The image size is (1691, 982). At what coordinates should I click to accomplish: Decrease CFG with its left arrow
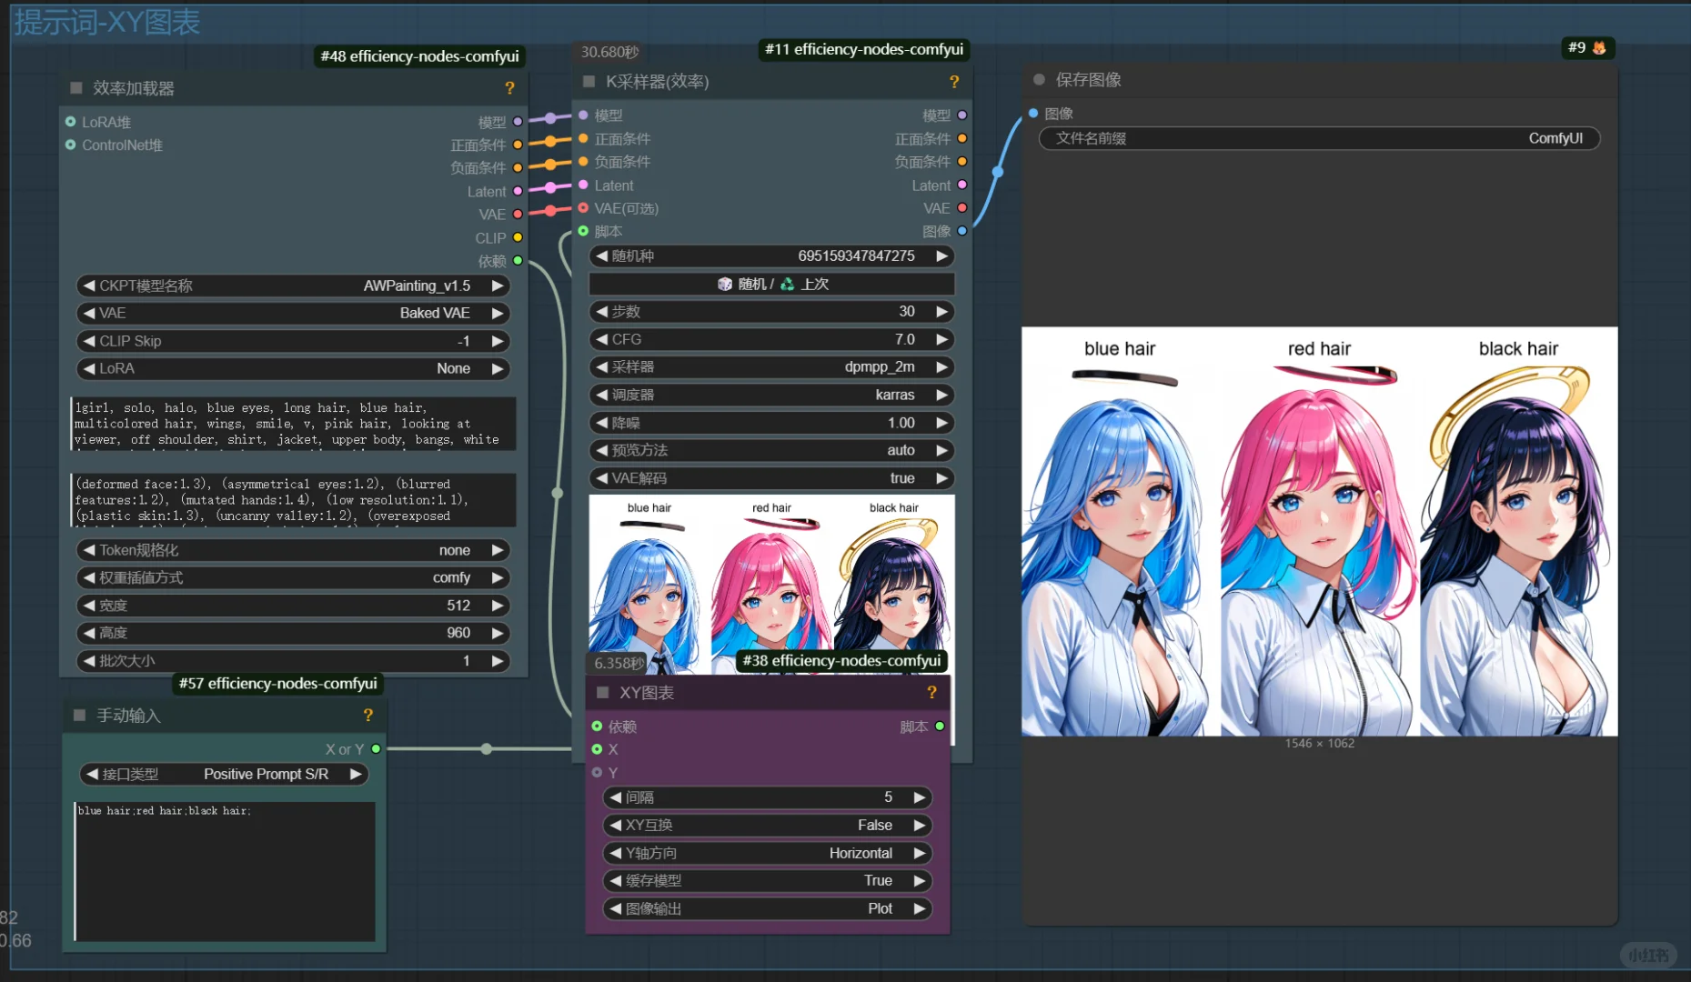click(x=601, y=339)
